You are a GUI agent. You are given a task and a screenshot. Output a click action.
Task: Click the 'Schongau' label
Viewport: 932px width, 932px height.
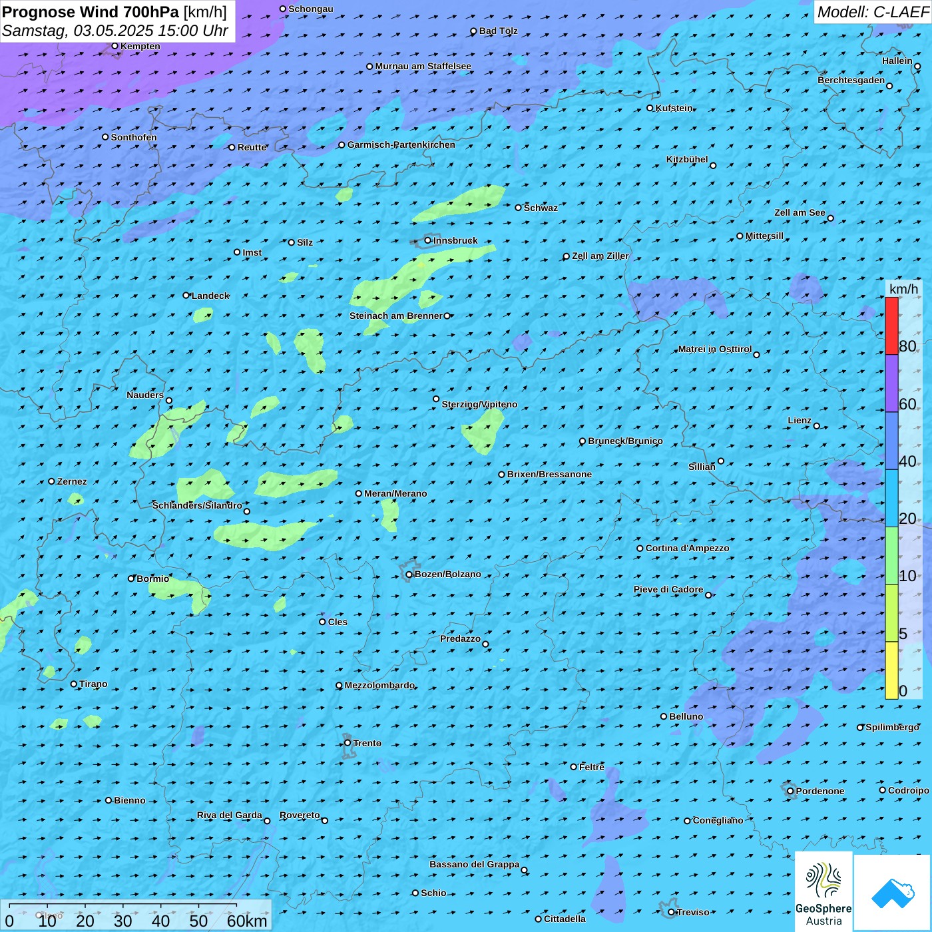[311, 9]
